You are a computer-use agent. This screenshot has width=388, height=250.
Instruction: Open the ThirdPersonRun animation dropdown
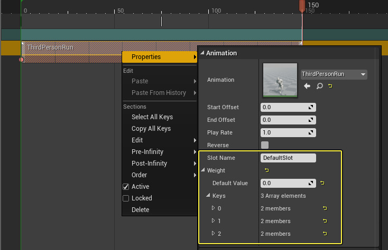pos(334,74)
